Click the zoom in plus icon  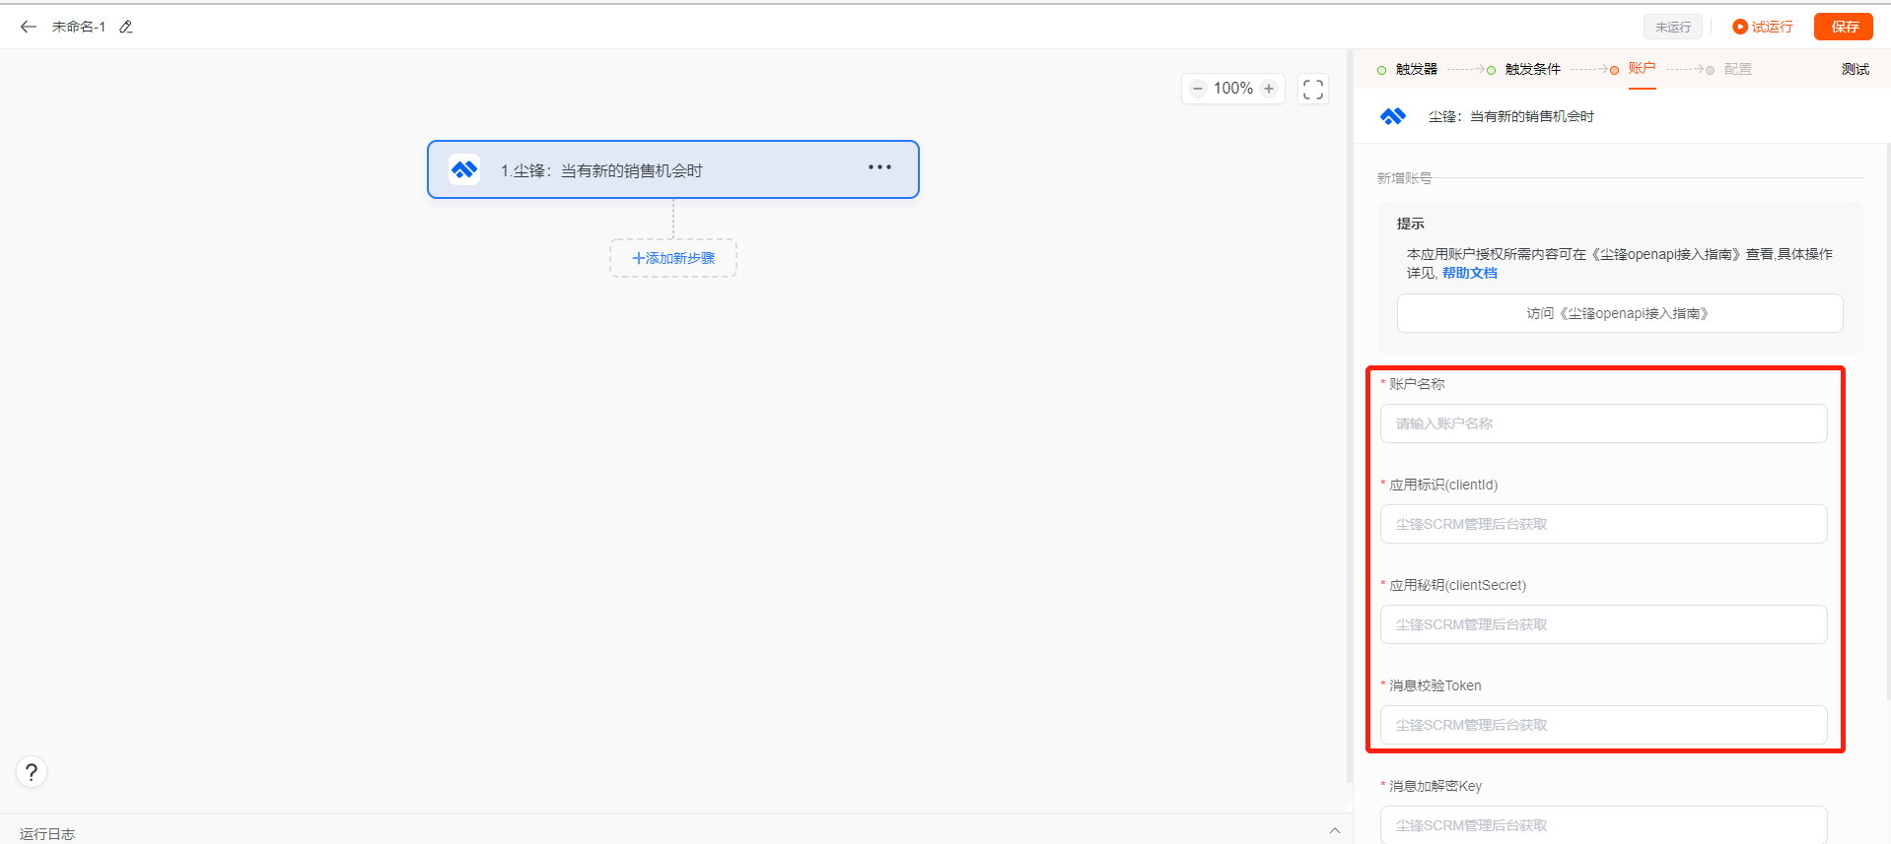click(x=1269, y=89)
